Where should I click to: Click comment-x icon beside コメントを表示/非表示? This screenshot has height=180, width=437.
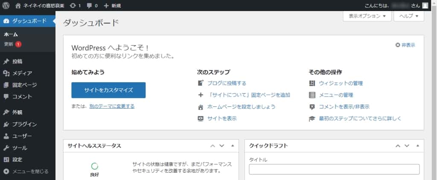(312, 107)
